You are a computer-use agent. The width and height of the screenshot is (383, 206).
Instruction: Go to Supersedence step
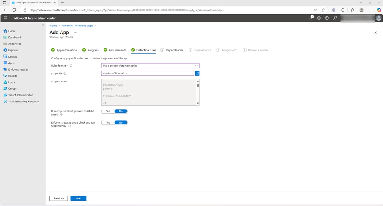[x=200, y=50]
